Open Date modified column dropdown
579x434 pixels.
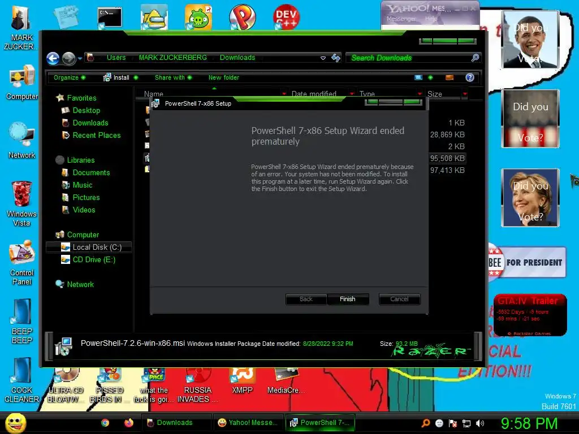(352, 94)
